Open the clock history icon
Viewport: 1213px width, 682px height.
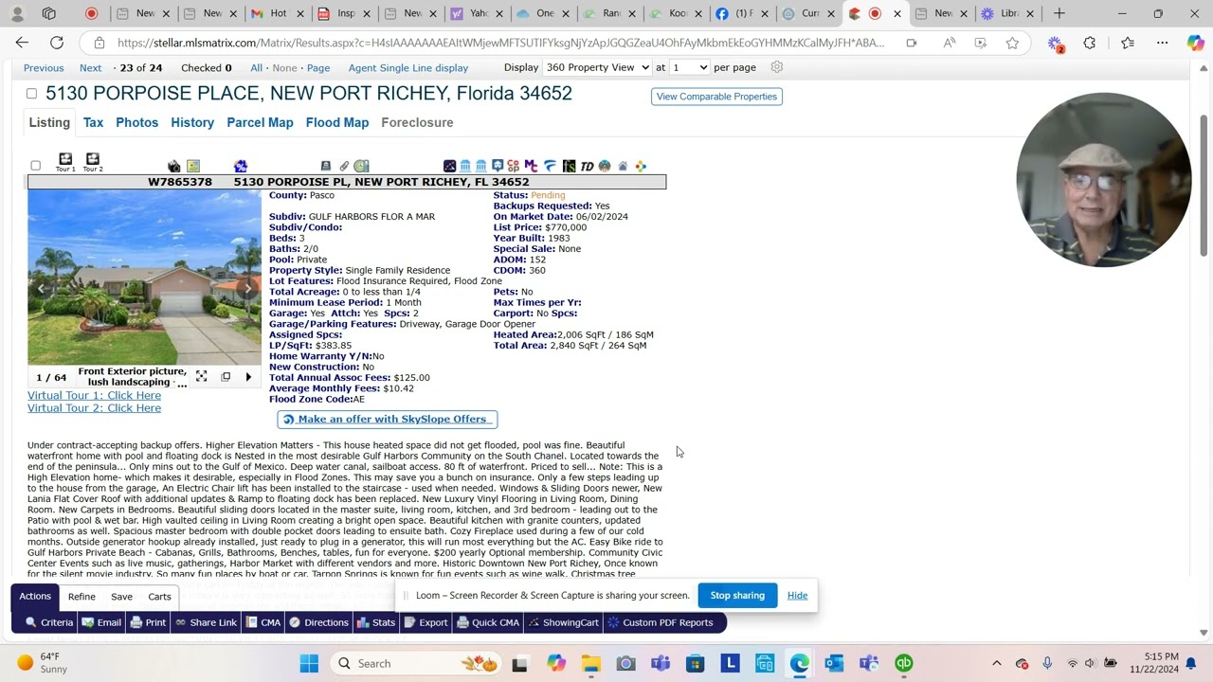point(361,166)
